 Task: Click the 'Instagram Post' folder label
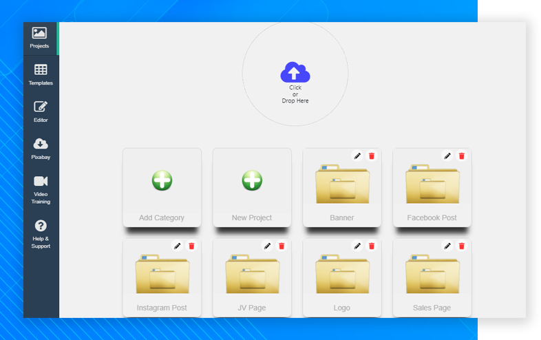[162, 308]
